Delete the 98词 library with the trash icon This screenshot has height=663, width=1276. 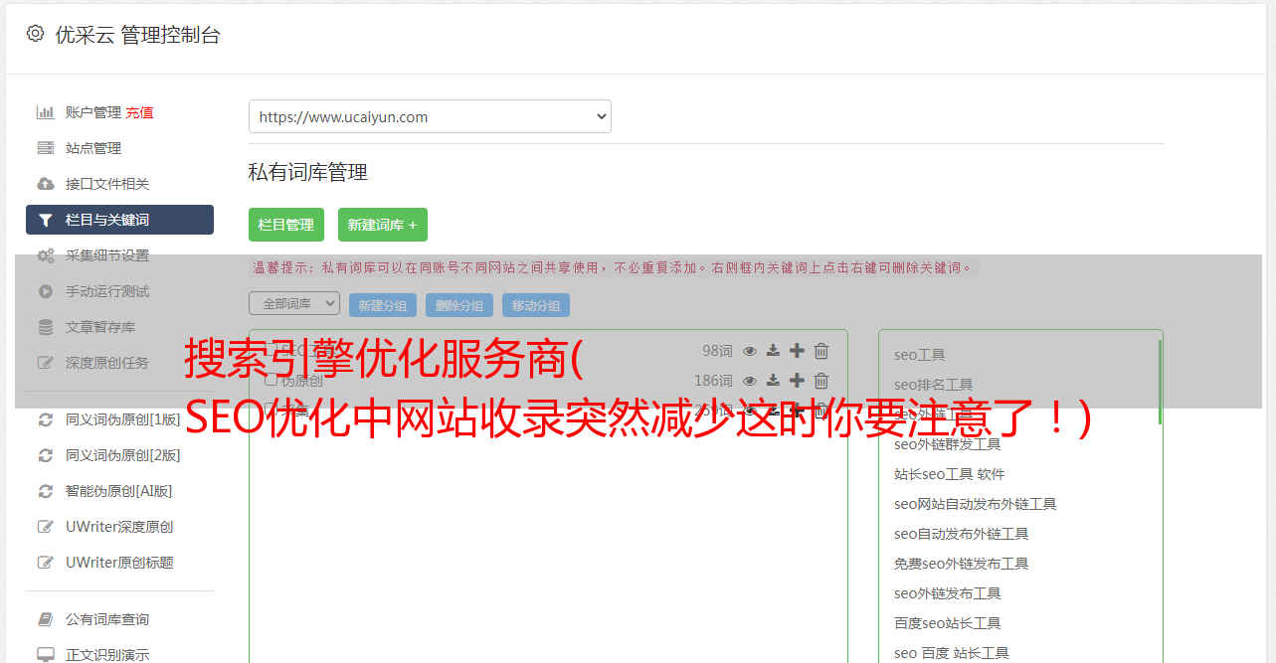click(x=821, y=351)
